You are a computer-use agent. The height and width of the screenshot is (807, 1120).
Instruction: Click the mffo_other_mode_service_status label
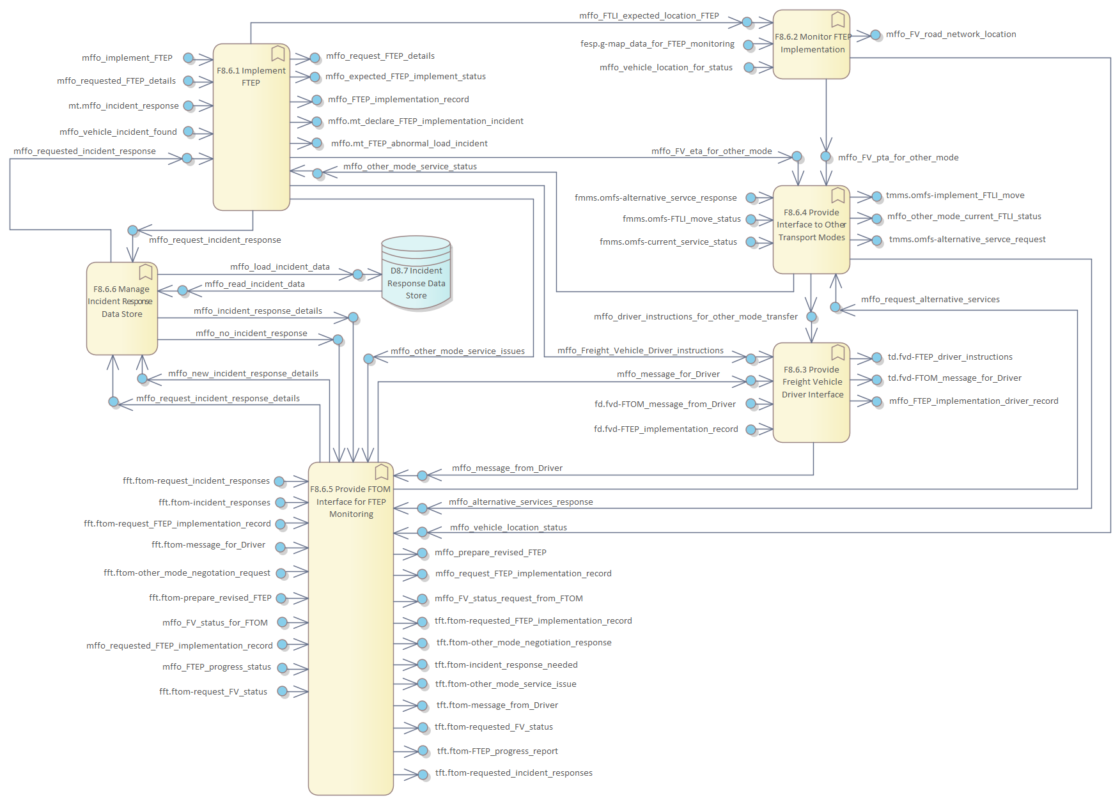pos(410,167)
